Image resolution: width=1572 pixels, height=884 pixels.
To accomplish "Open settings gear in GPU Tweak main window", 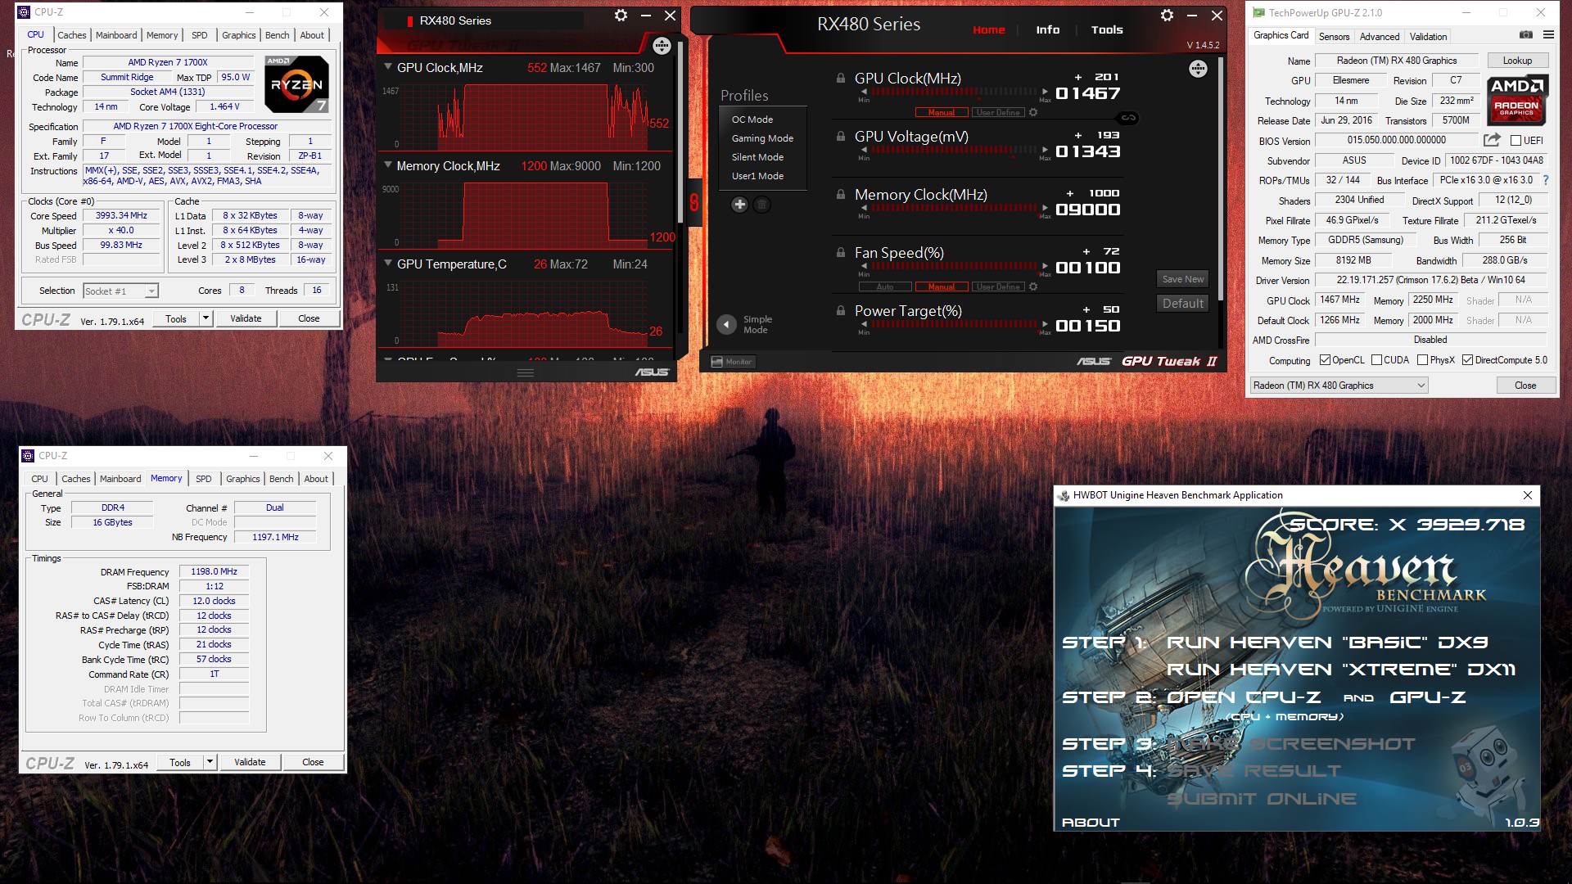I will click(1167, 16).
